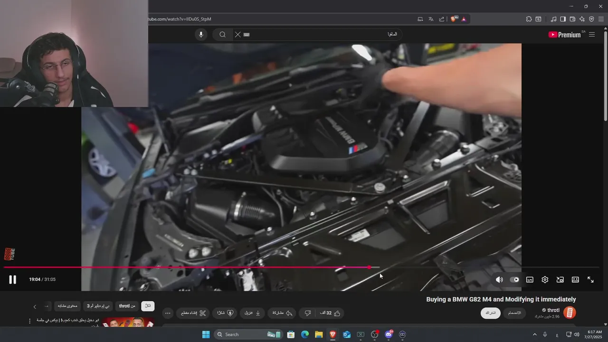Open the Brave Wallet icon
This screenshot has height=342, width=608.
(572, 19)
